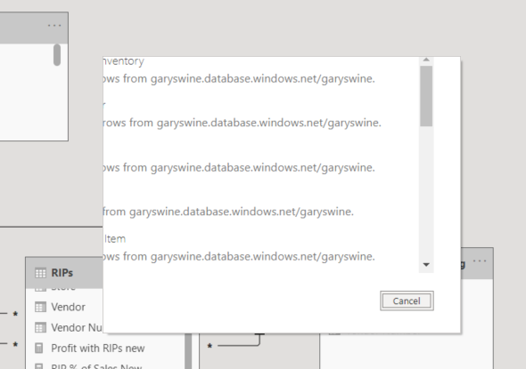The image size is (526, 369).
Task: Click the table icon beside Vendor Nu
Action: (x=40, y=327)
